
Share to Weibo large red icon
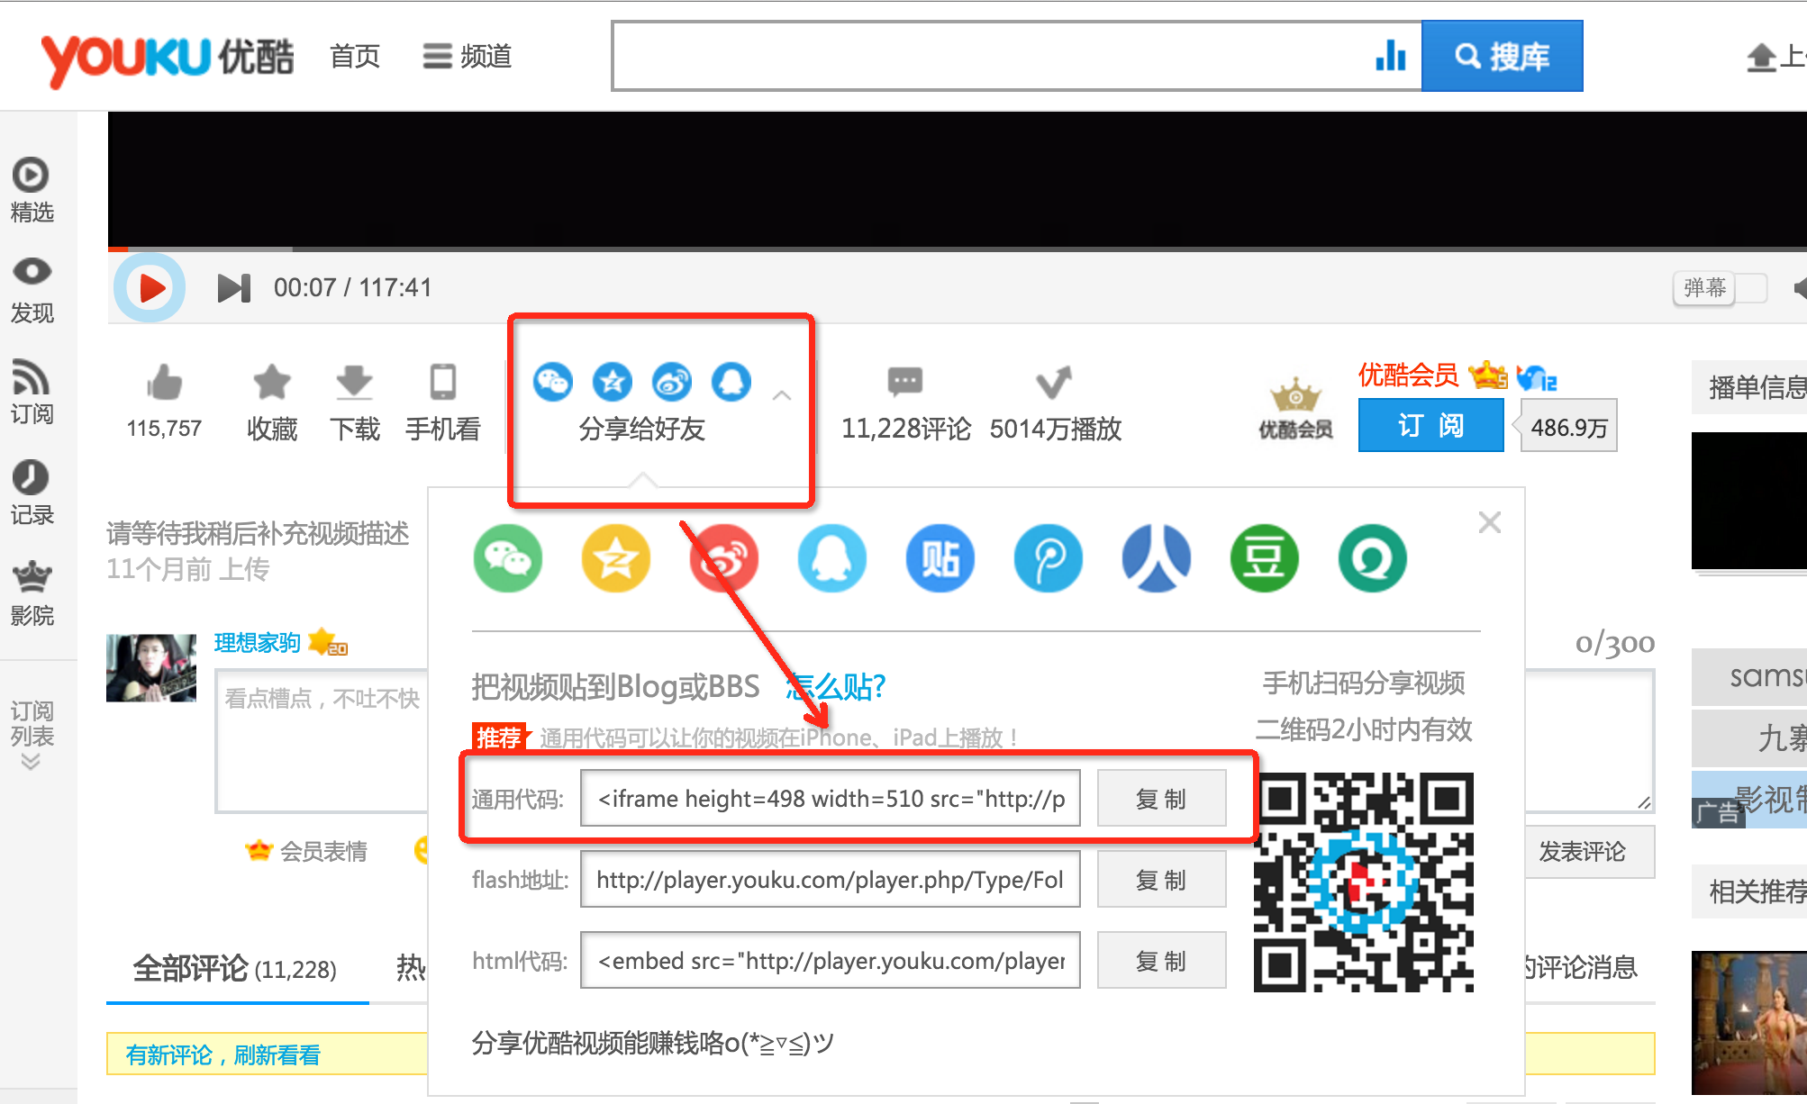(x=724, y=558)
